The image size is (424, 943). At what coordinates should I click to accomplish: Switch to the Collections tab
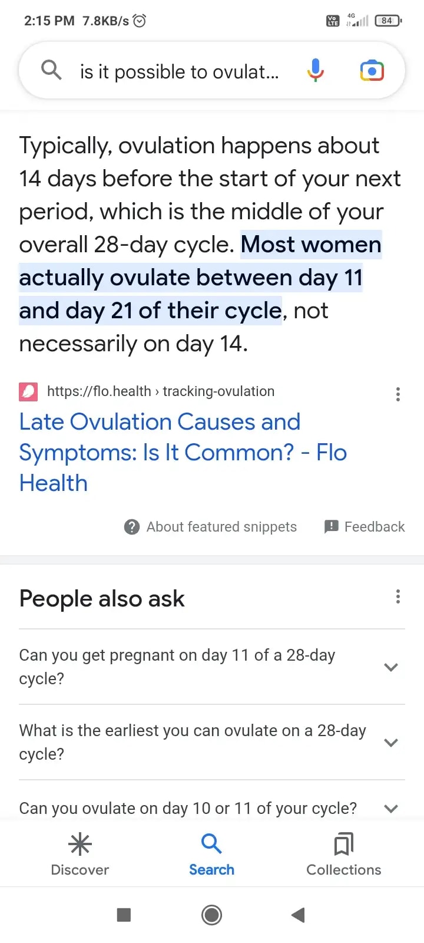(x=344, y=855)
